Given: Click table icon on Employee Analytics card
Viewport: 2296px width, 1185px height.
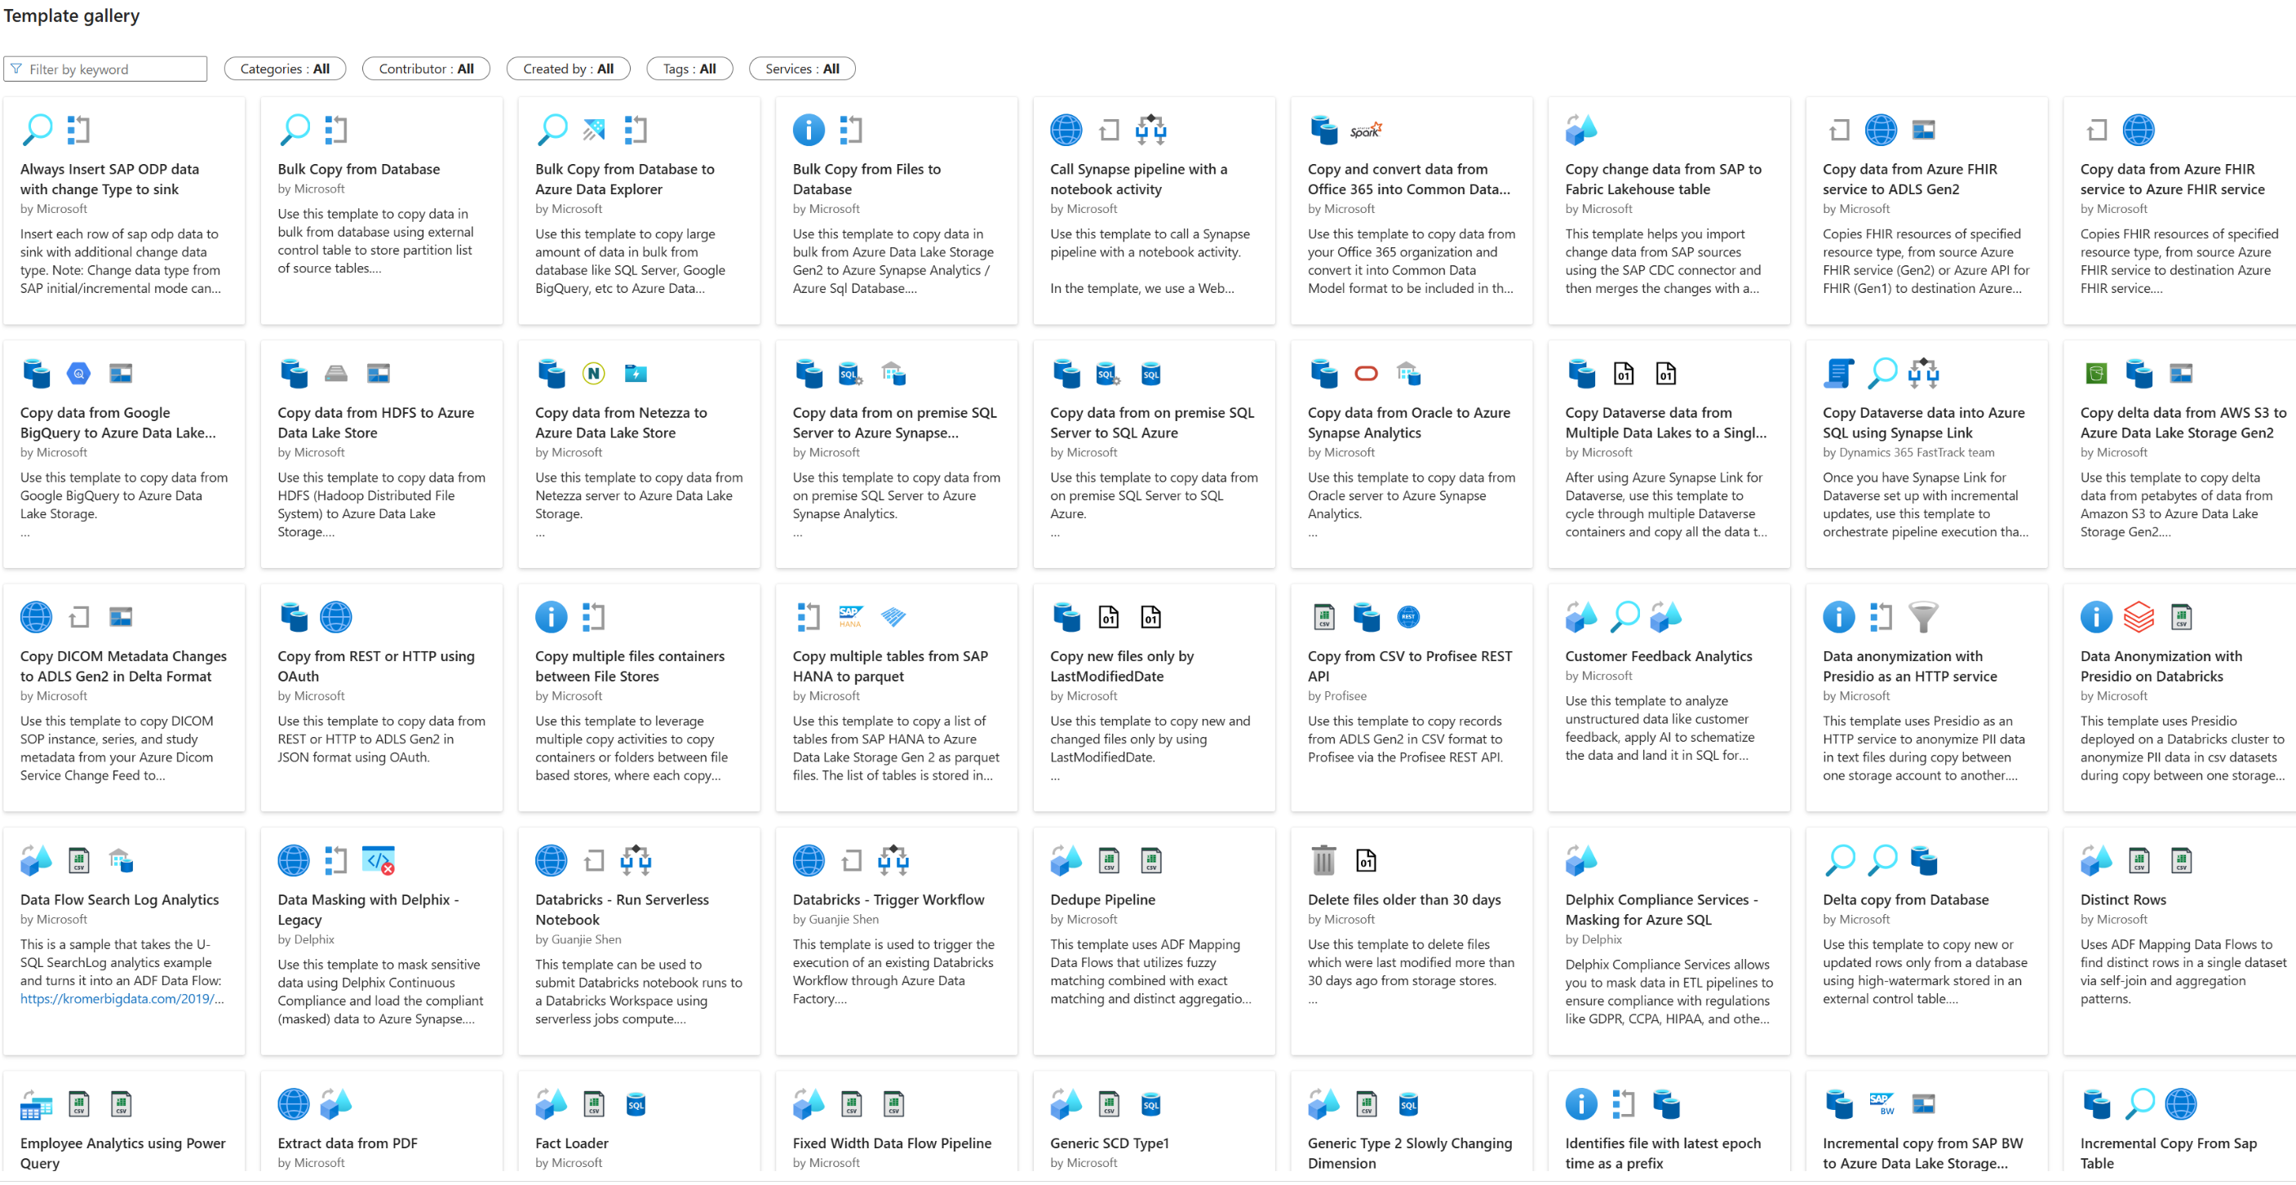Looking at the screenshot, I should tap(37, 1104).
